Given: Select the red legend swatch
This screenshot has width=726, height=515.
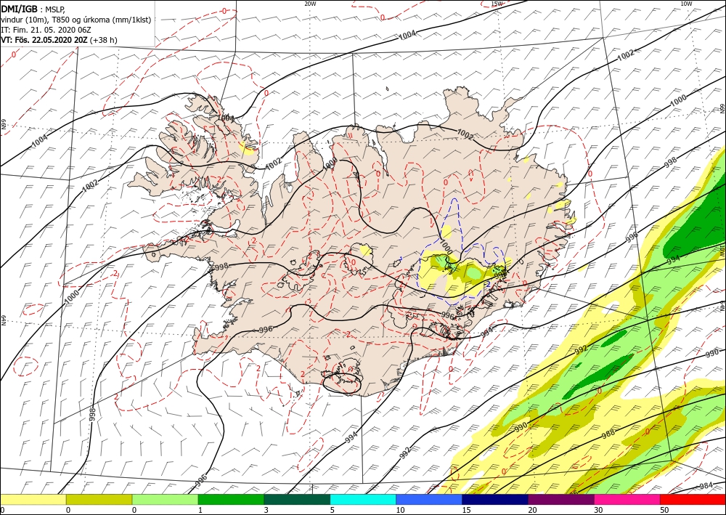Looking at the screenshot, I should click(x=693, y=500).
